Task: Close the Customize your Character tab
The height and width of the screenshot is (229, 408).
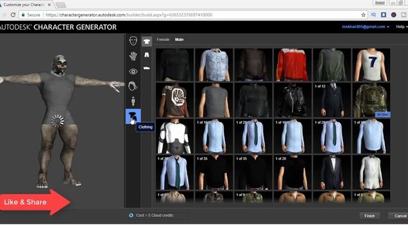Action: pyautogui.click(x=49, y=4)
